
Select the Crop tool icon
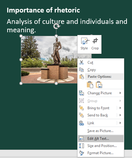coord(95,41)
